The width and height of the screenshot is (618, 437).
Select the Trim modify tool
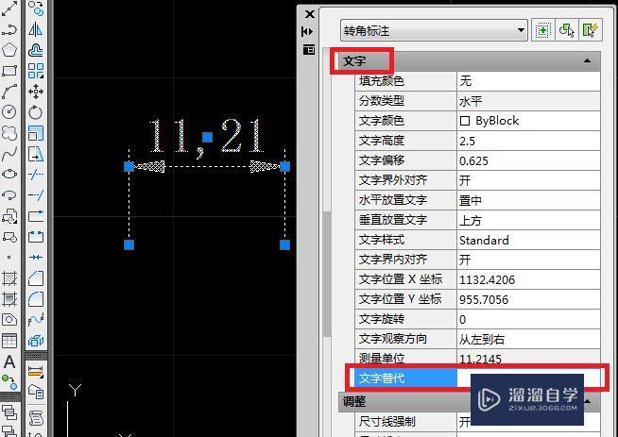(36, 174)
